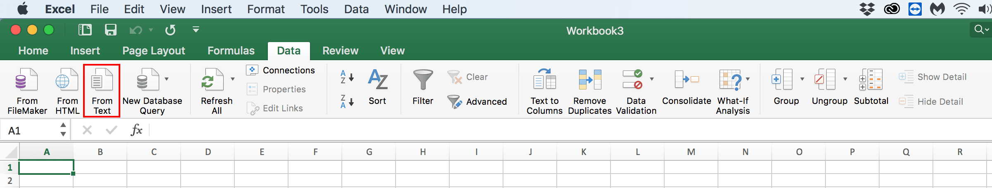This screenshot has height=188, width=992.
Task: Select Remove Duplicates tool
Action: pyautogui.click(x=589, y=80)
